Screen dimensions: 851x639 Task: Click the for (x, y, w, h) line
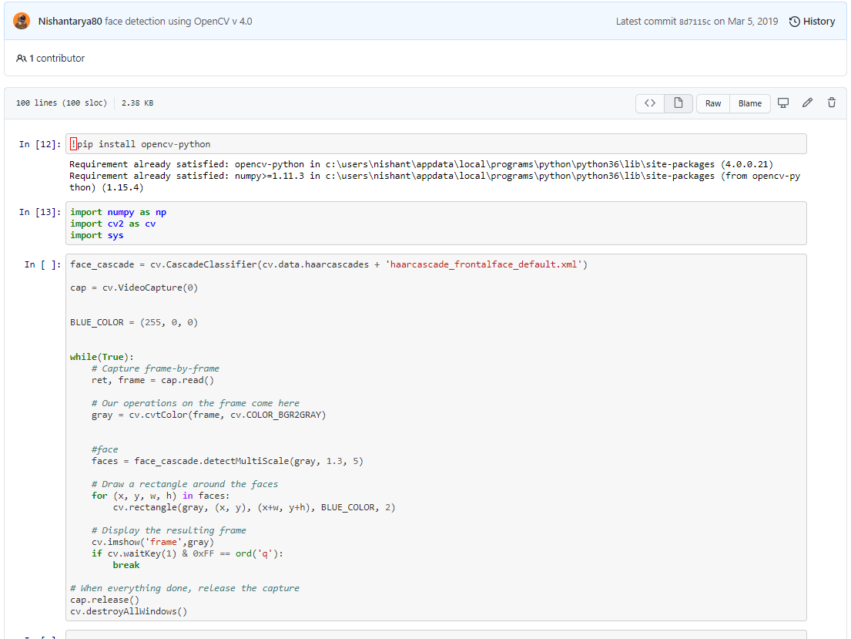pos(161,496)
